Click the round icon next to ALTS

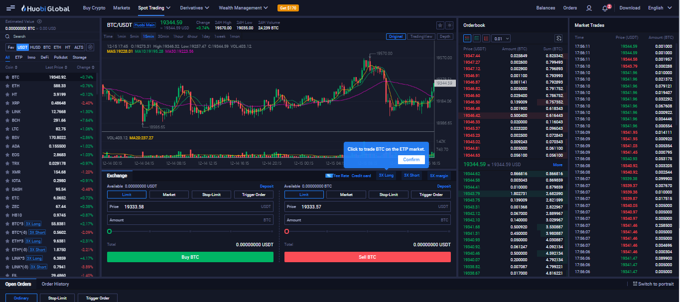click(90, 47)
